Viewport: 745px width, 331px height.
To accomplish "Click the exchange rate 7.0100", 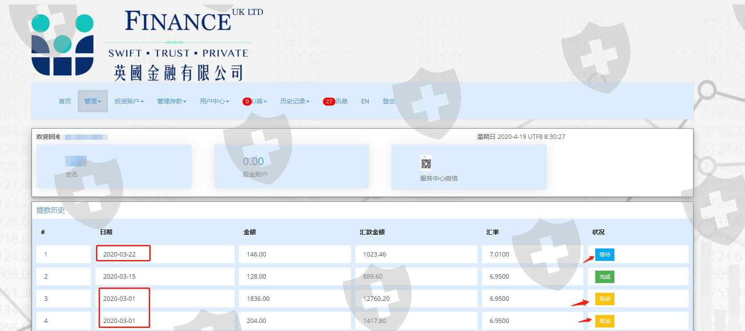I will point(499,254).
